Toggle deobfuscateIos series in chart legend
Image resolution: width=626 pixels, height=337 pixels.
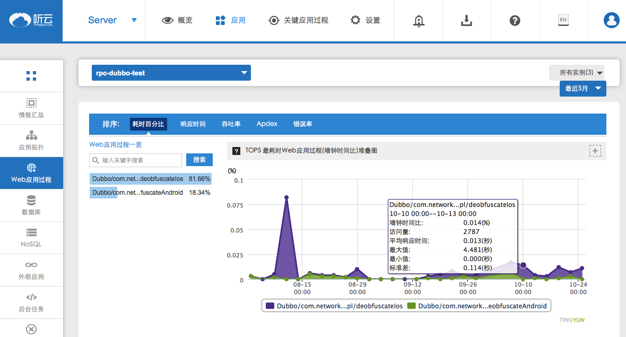[x=334, y=306]
